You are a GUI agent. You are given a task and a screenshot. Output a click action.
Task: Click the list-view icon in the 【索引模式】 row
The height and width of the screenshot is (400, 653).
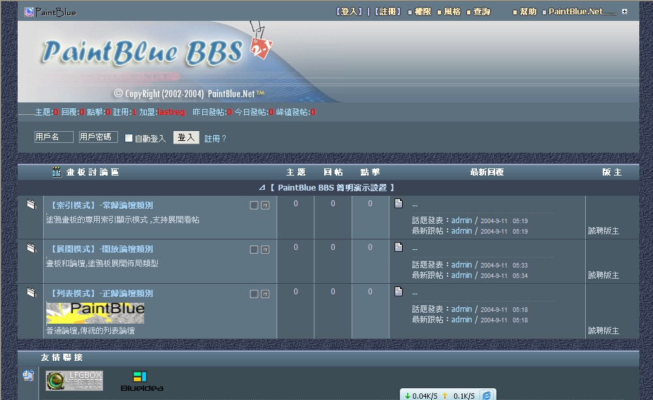tap(254, 205)
